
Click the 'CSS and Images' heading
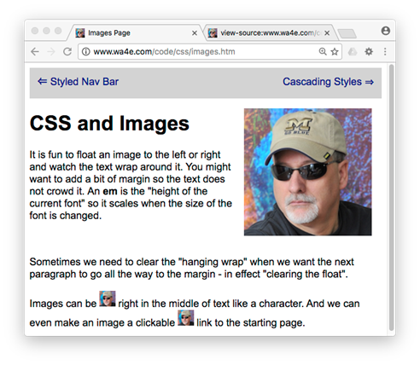(x=109, y=124)
